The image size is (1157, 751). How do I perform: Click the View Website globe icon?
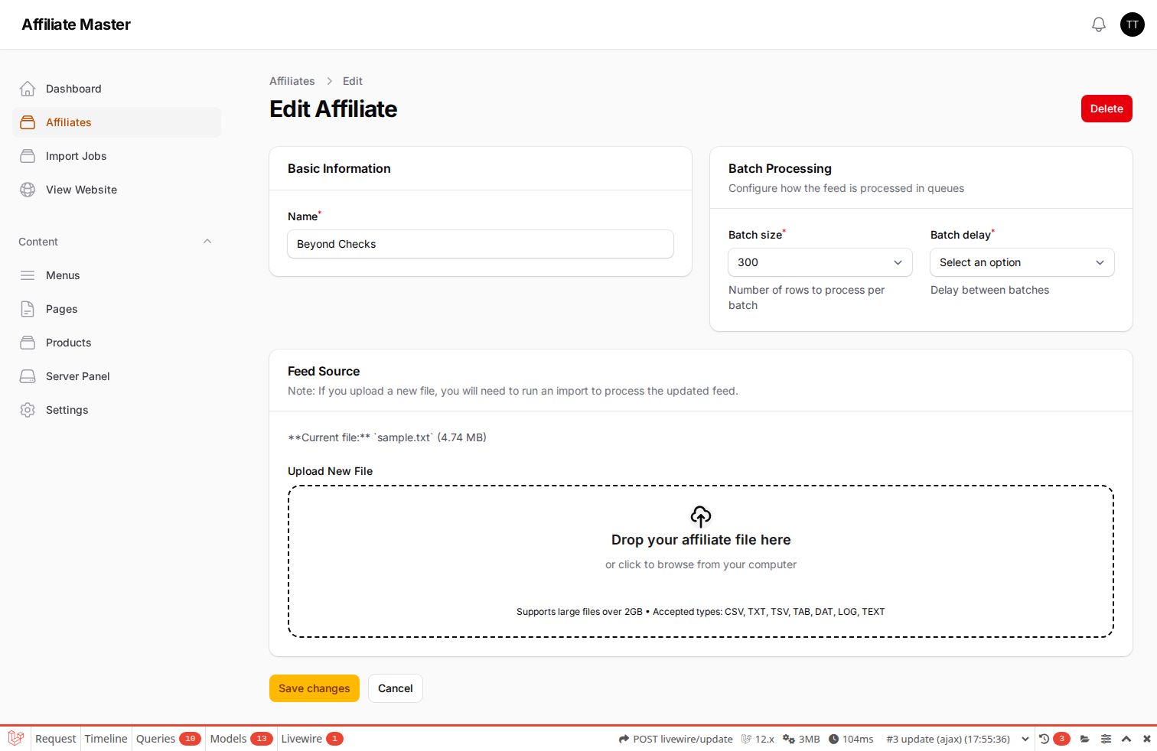tap(28, 190)
